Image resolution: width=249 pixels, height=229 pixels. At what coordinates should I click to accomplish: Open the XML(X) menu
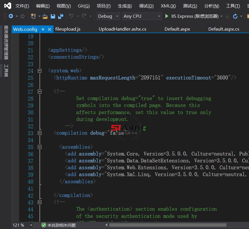168,6
